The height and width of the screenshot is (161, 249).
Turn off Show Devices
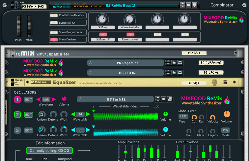pos(54,40)
